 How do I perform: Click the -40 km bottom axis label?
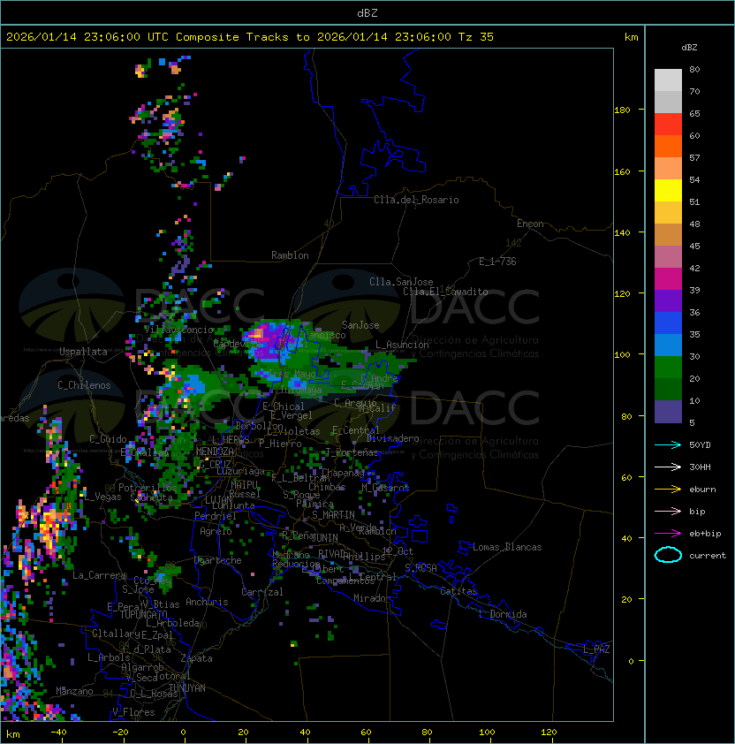[x=58, y=733]
